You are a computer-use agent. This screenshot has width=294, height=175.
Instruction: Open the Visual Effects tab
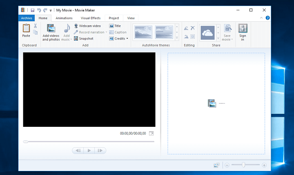coord(91,18)
